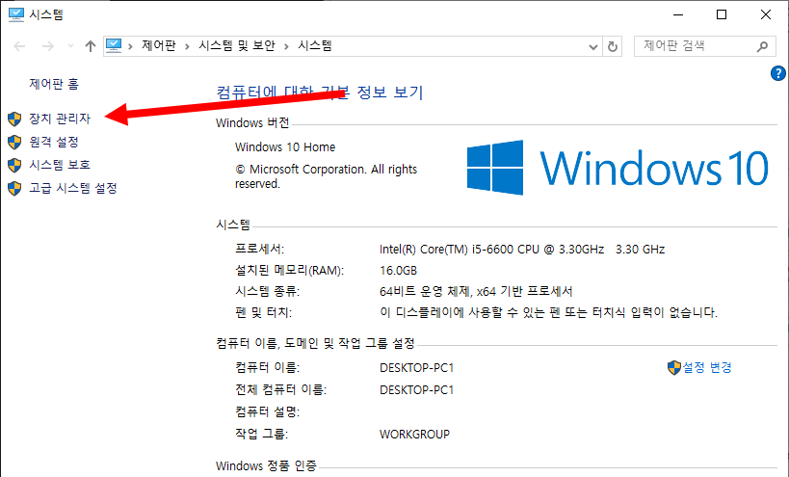Click the 펜 및 터치 value text
This screenshot has width=789, height=477.
(x=548, y=312)
